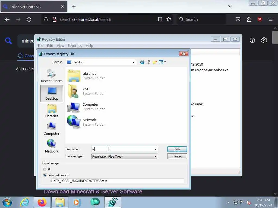Open Network in the places sidebar
This screenshot has height=208, width=278.
(52, 146)
